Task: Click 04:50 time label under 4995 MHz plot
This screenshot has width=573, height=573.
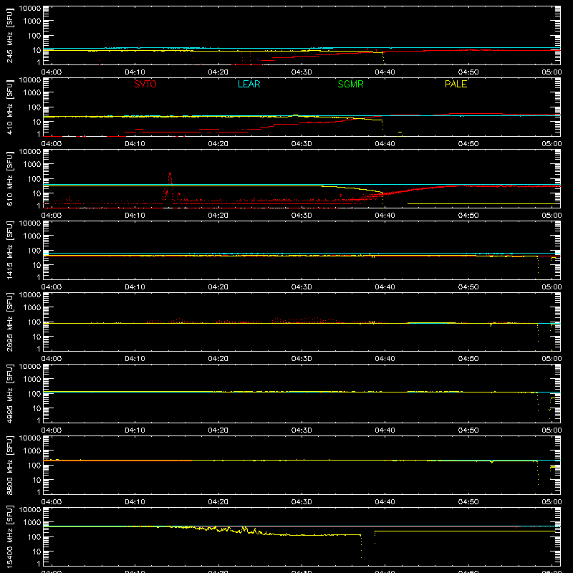Action: point(468,430)
